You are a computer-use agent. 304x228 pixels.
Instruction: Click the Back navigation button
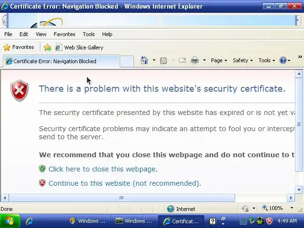coord(4,20)
